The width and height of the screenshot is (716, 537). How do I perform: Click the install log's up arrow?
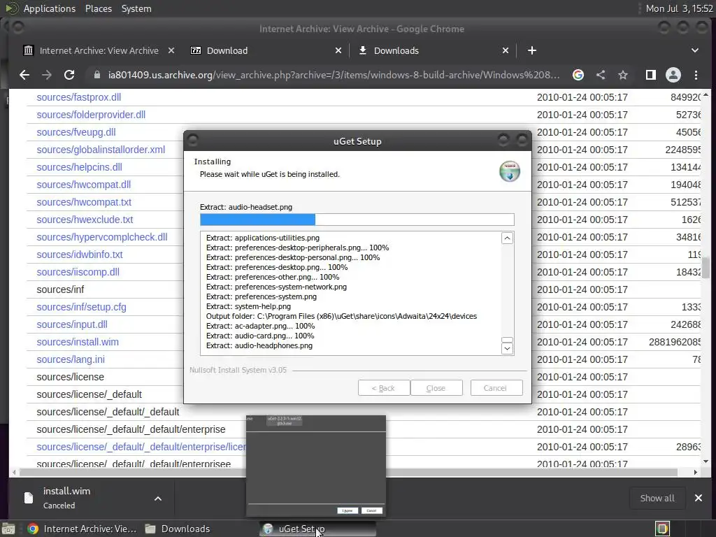(507, 238)
